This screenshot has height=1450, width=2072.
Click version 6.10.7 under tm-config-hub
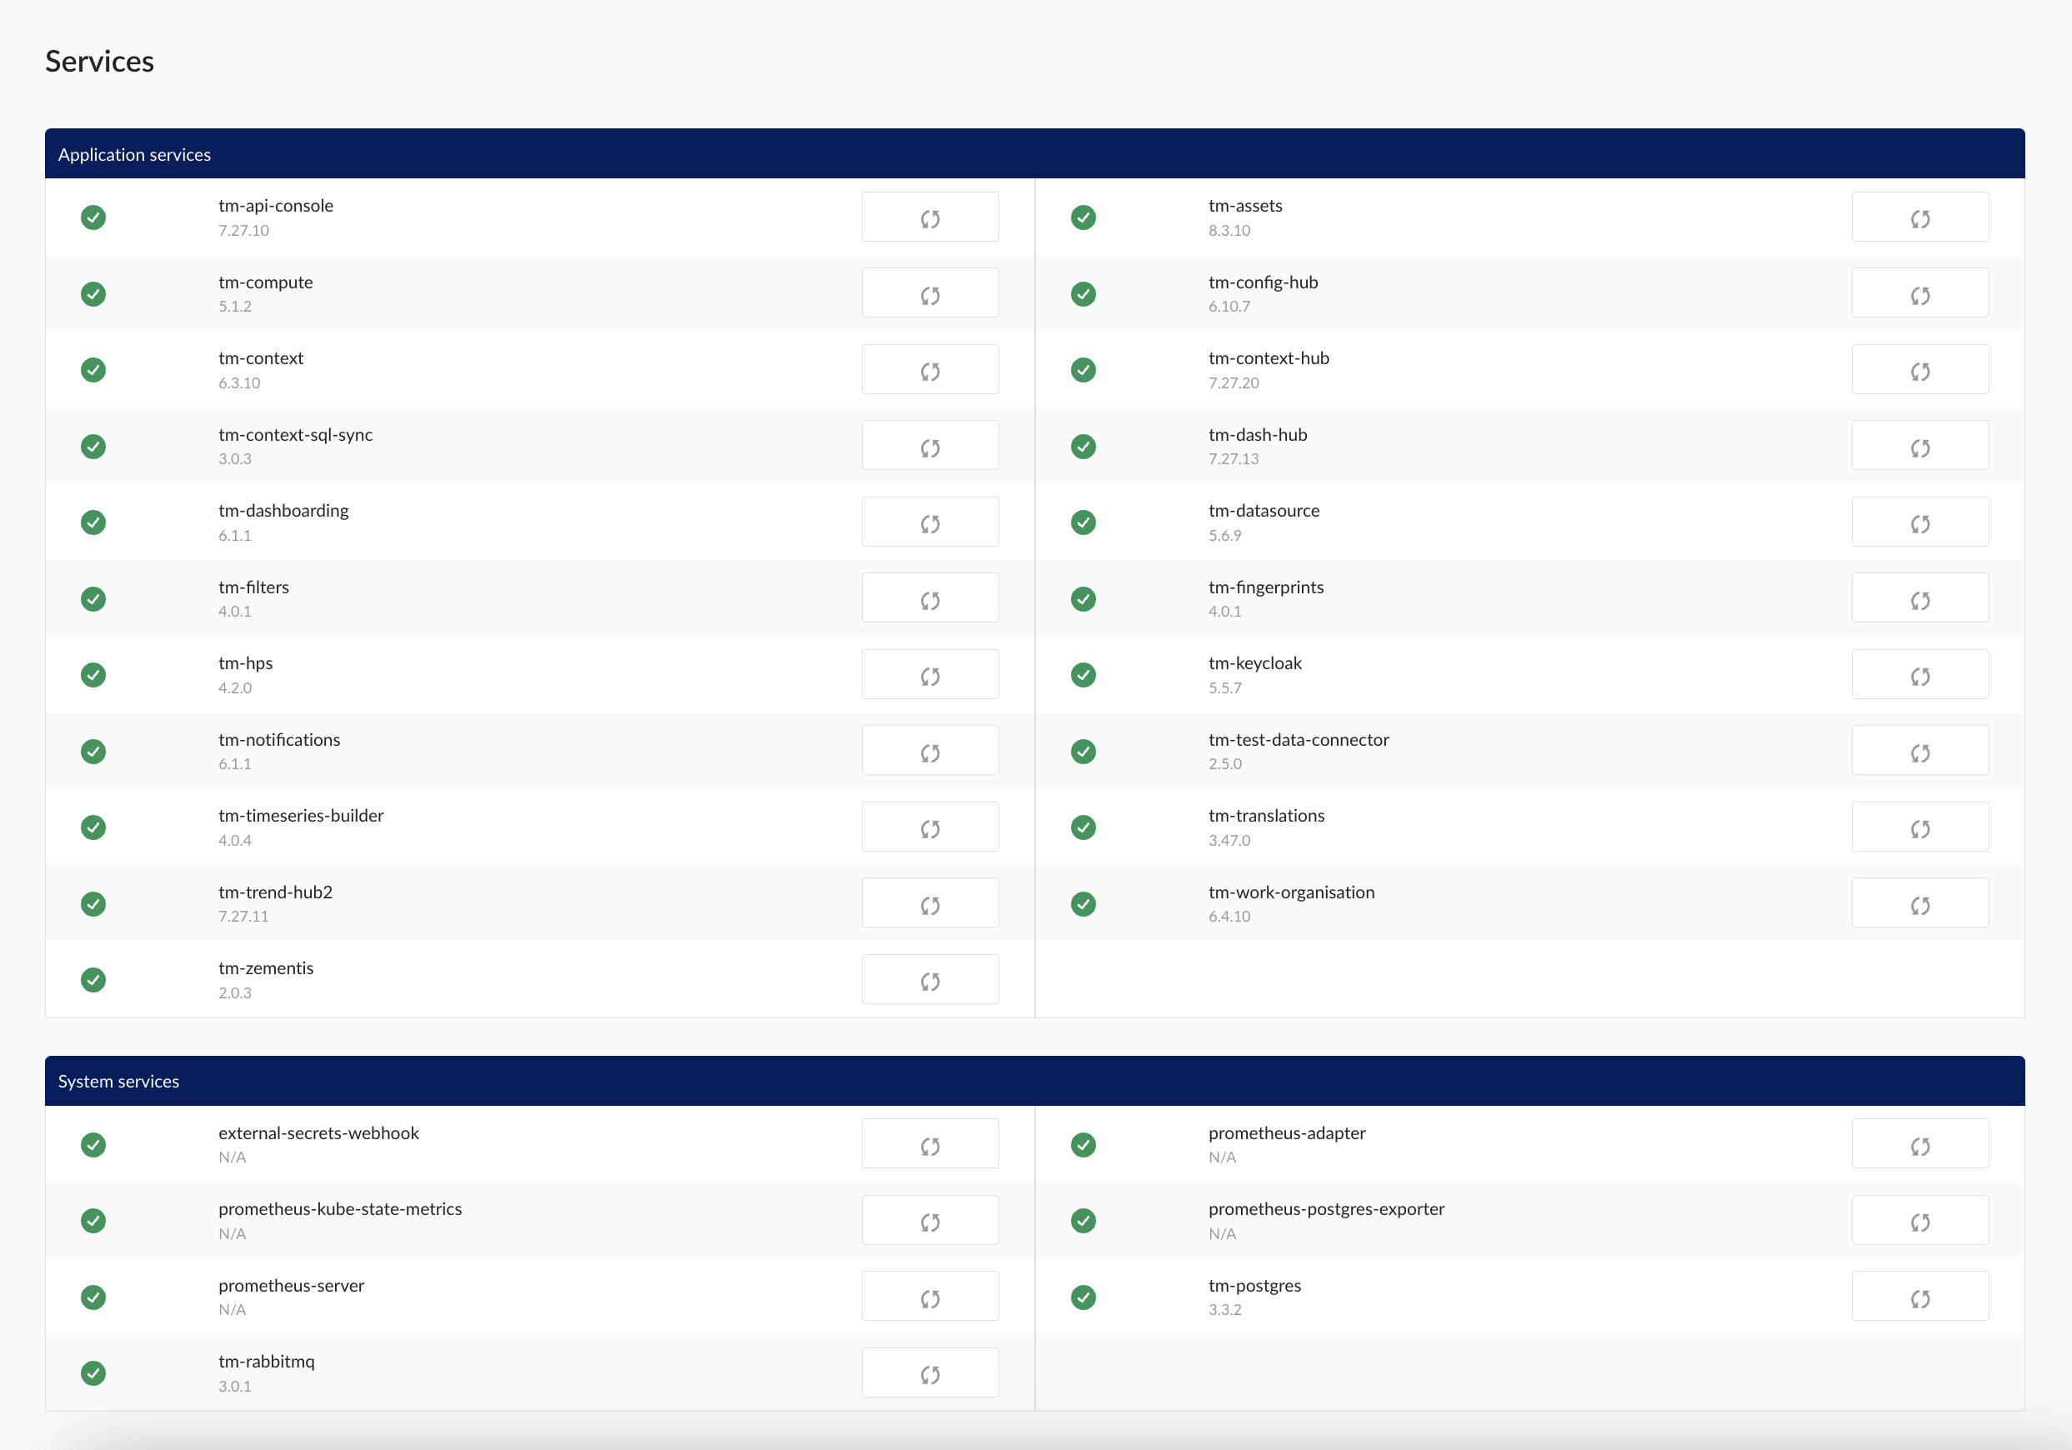tap(1229, 306)
